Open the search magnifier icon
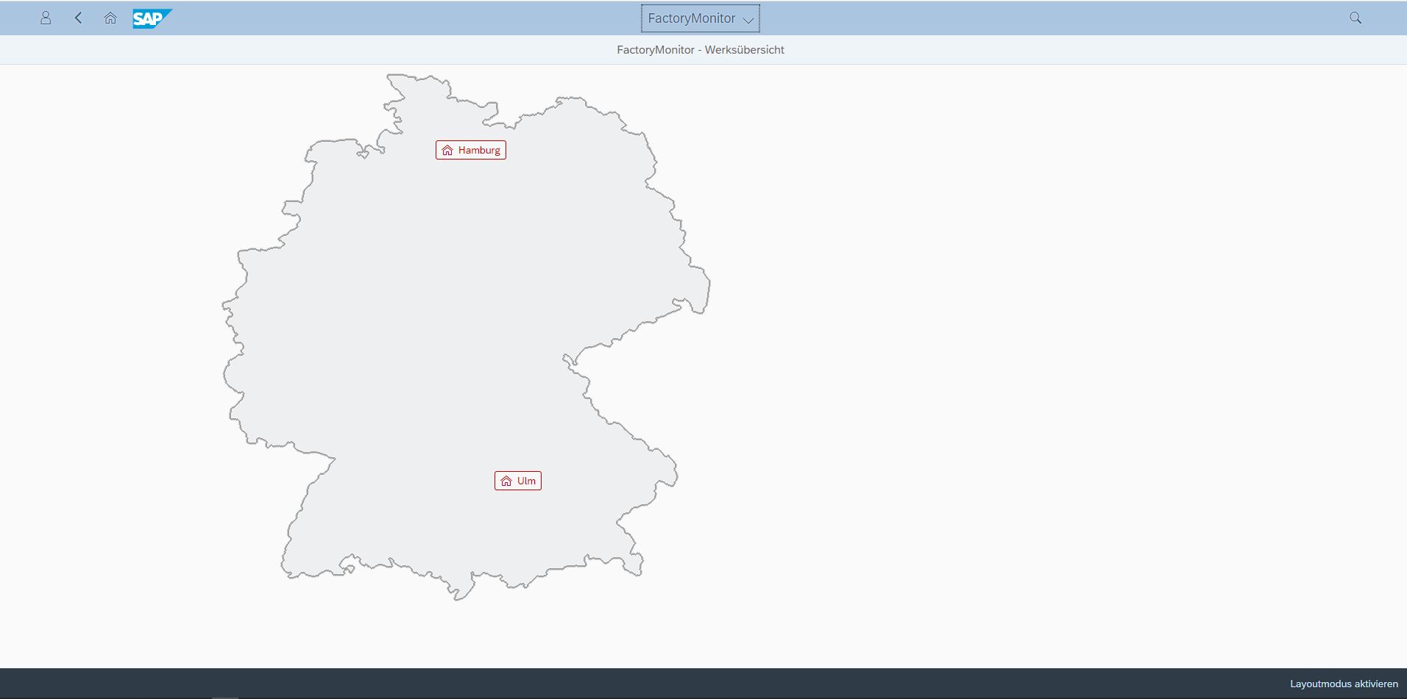Screen dimensions: 1407x699 [x=1355, y=18]
